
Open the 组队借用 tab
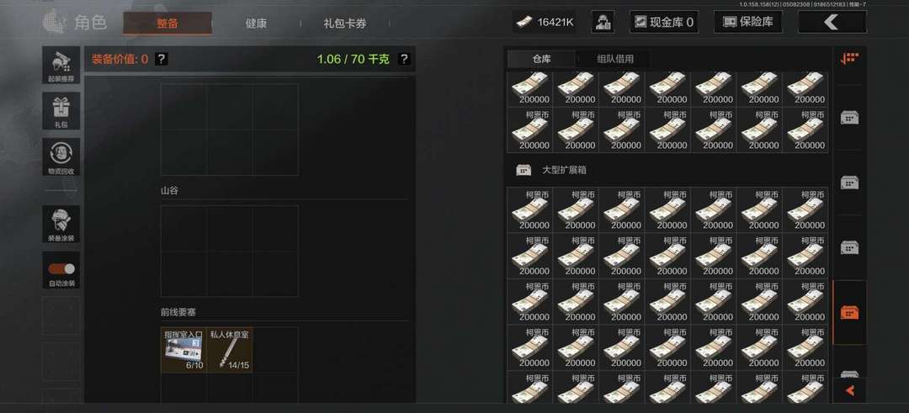(x=615, y=59)
